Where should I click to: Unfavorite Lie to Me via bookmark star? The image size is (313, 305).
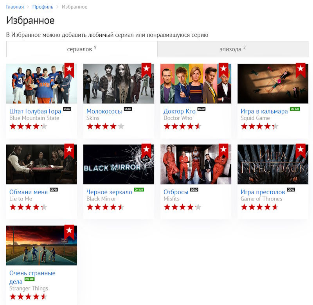coord(69,151)
